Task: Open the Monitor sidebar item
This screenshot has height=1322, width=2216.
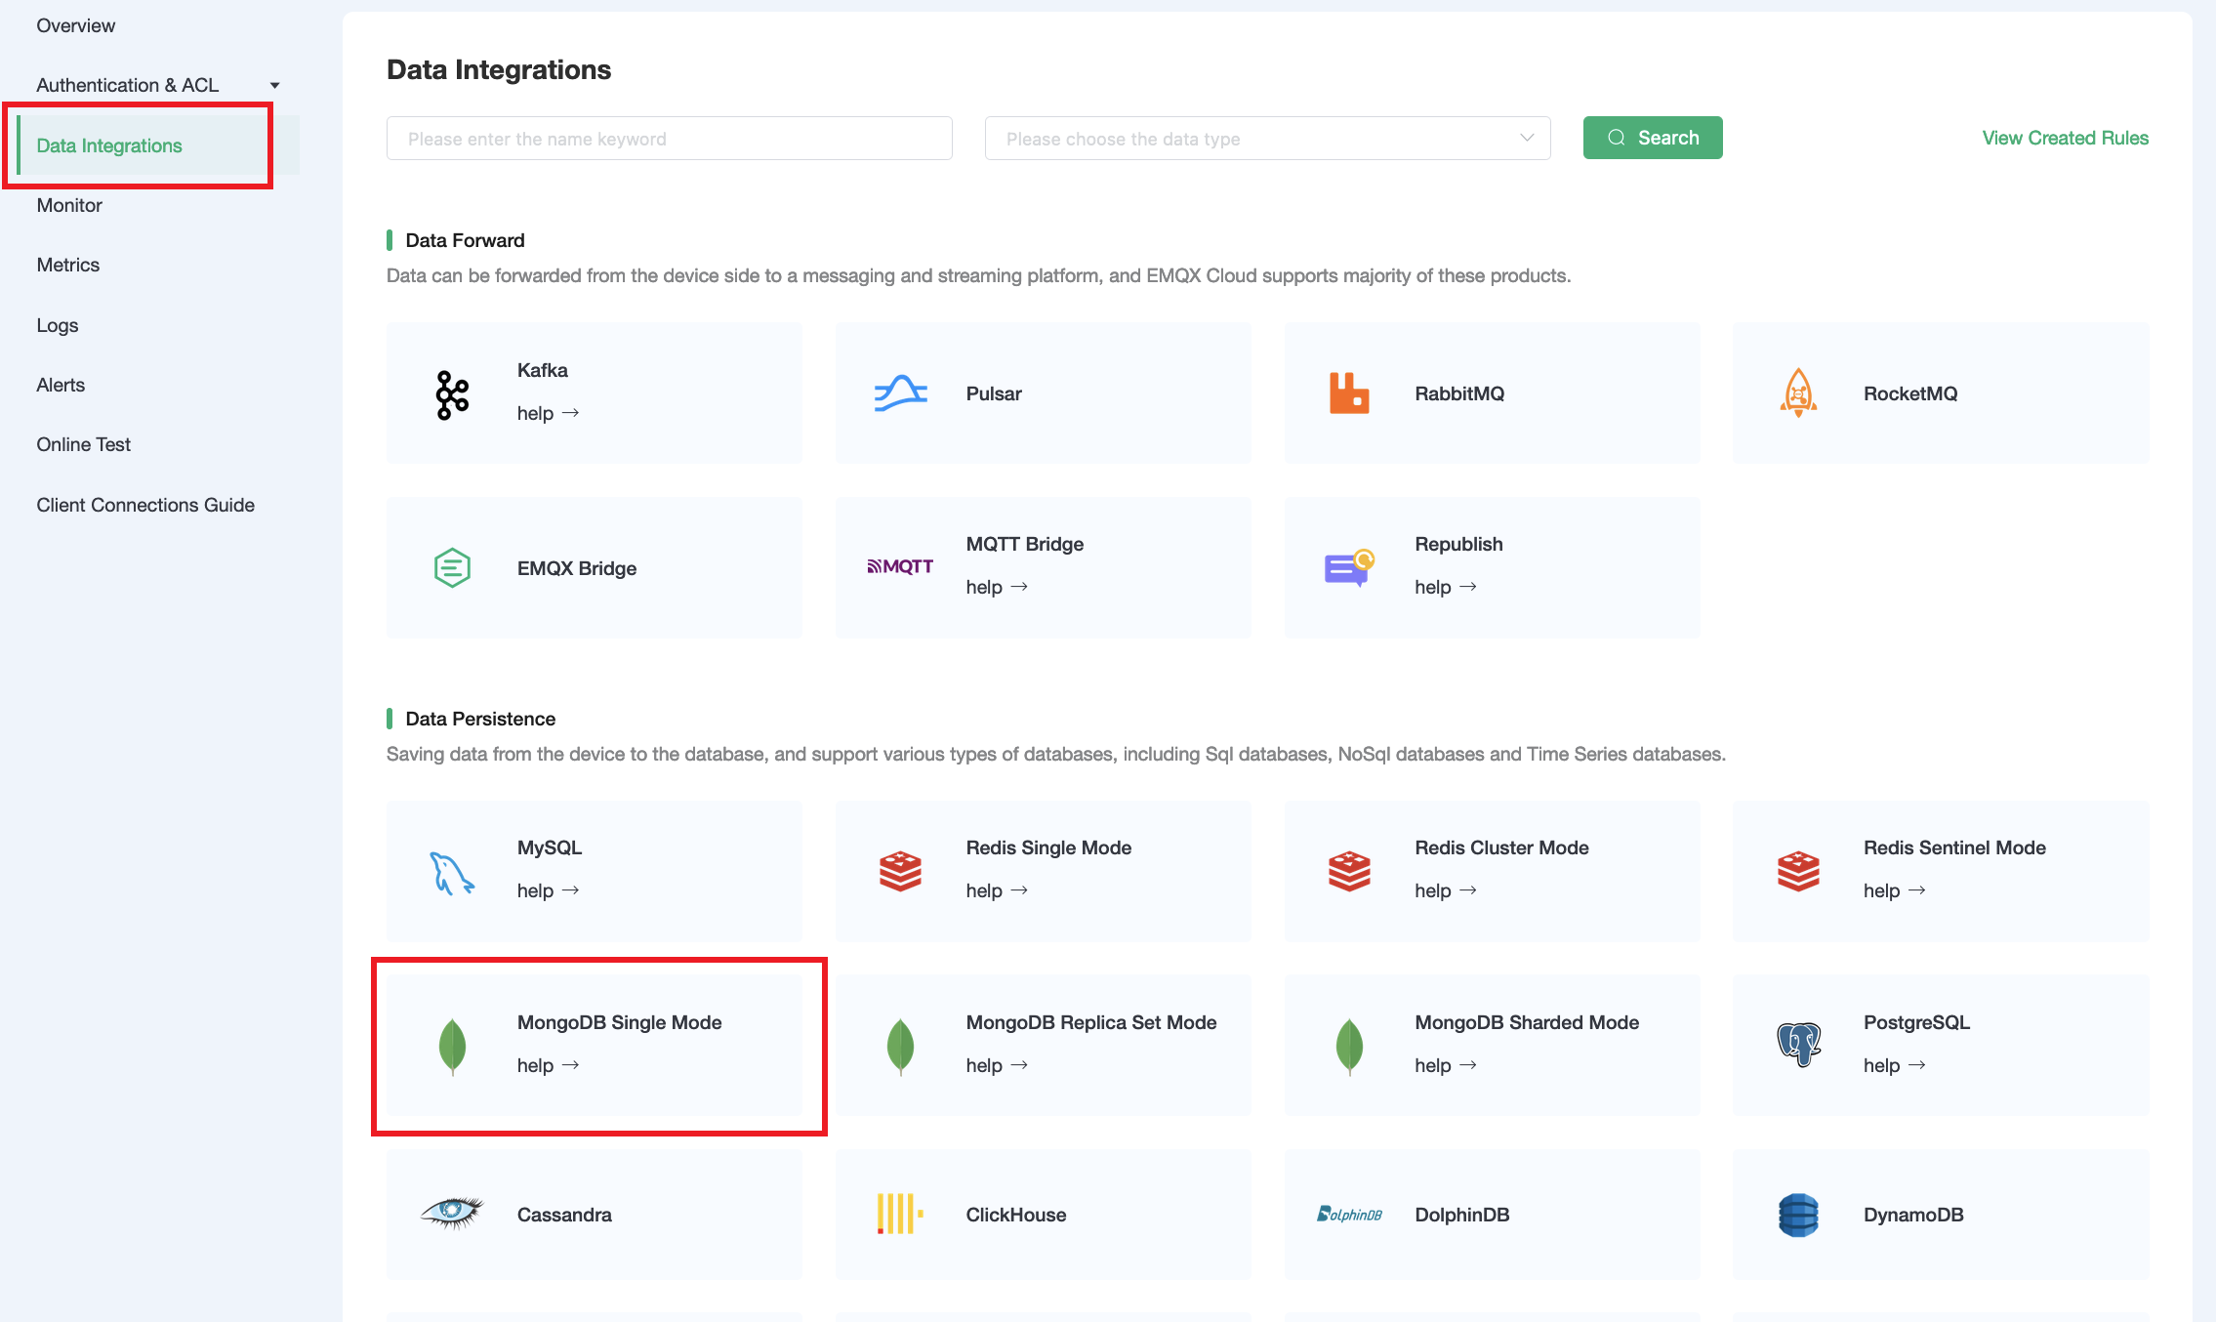Action: 69,205
